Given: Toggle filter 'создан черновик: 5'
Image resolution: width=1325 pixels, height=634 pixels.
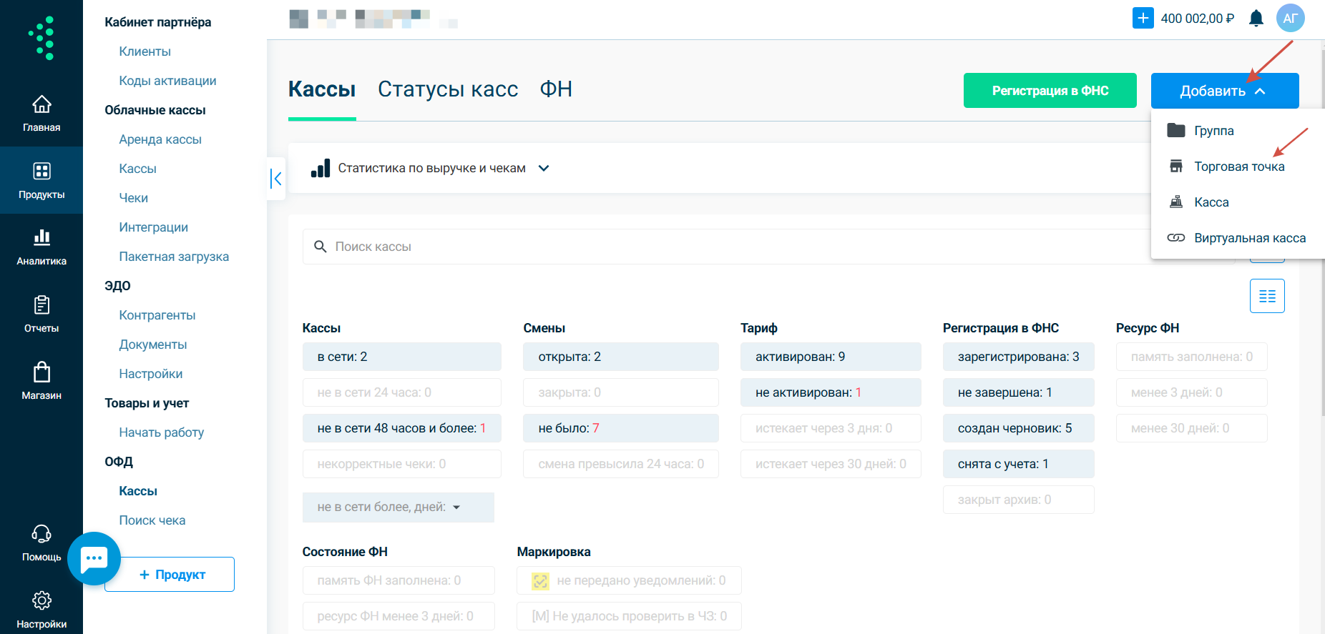Looking at the screenshot, I should 1017,428.
